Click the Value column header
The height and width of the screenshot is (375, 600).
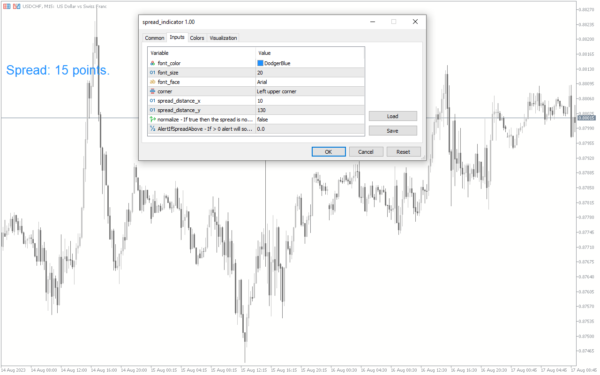point(310,53)
